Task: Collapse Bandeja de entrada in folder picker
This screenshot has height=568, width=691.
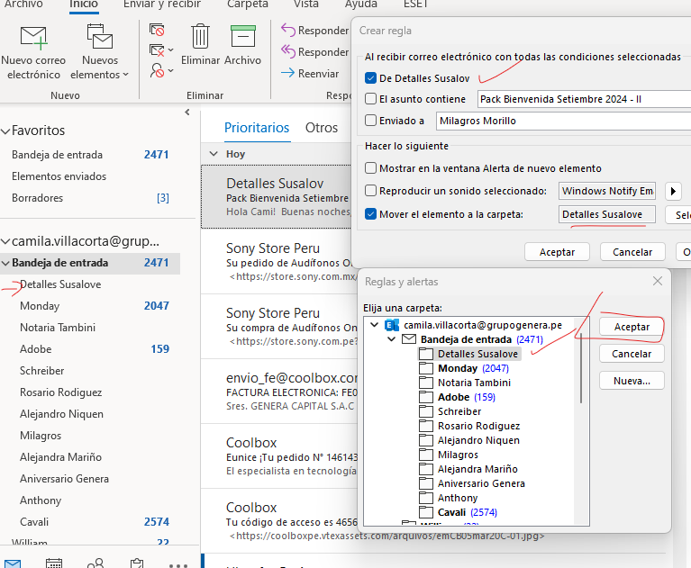Action: tap(391, 339)
